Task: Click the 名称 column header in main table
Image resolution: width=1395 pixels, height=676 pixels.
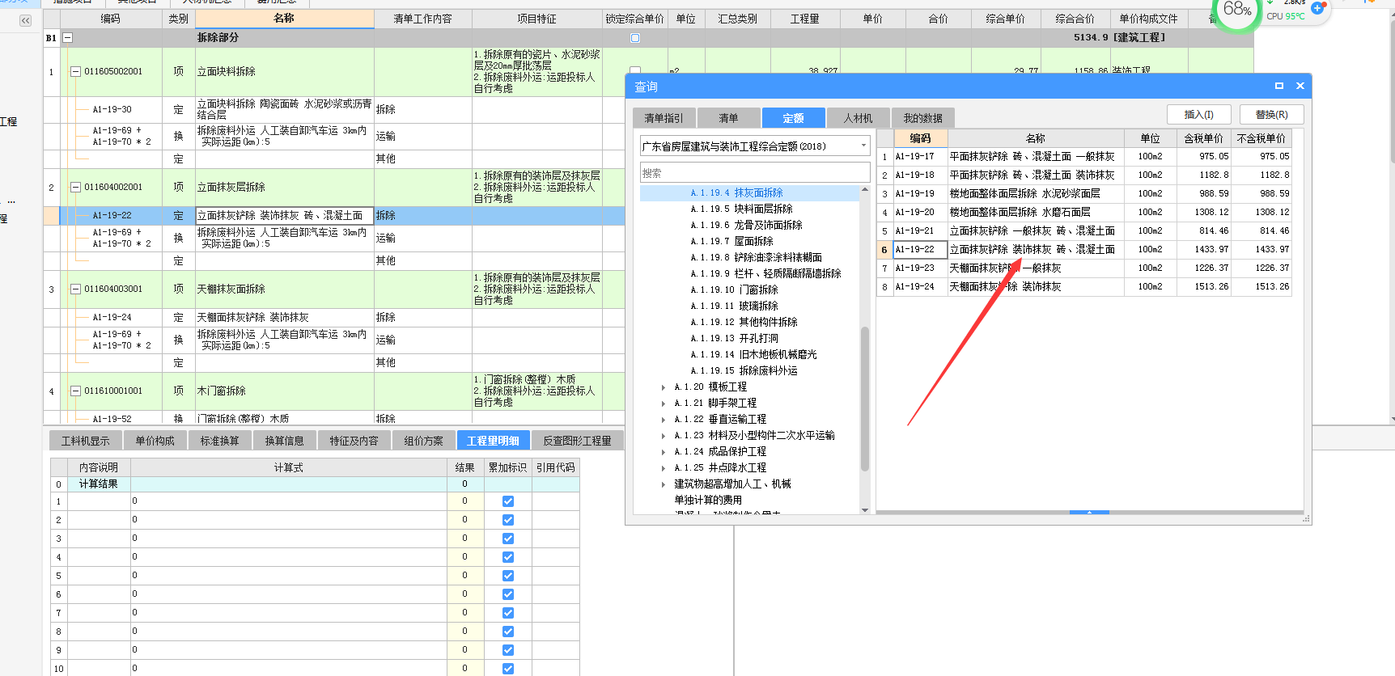Action: pyautogui.click(x=284, y=19)
